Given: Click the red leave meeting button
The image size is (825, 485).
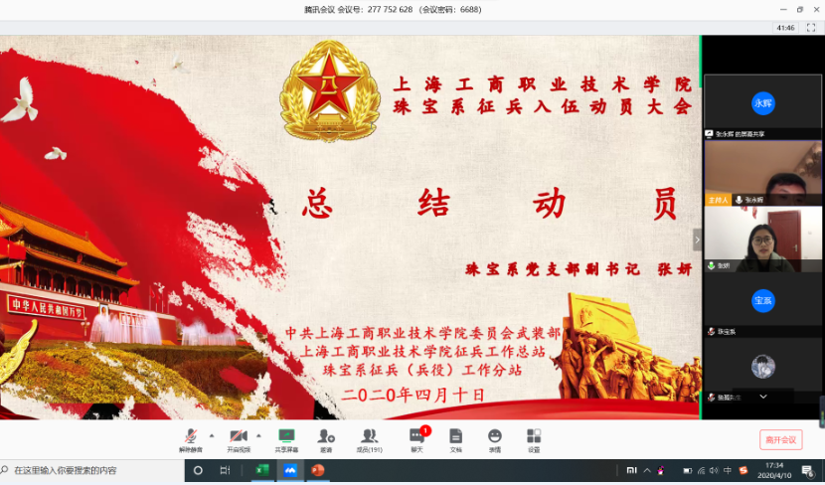Looking at the screenshot, I should (x=779, y=439).
